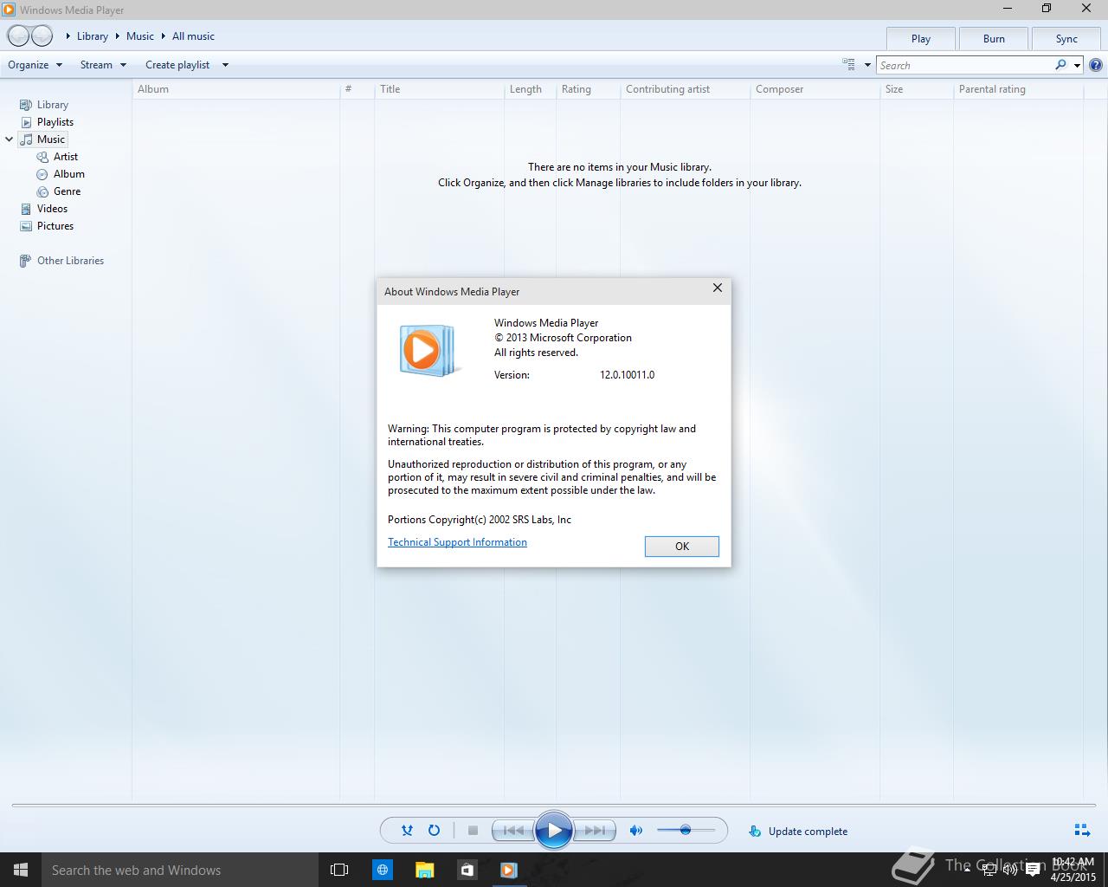
Task: Click the Back navigation arrow
Action: tap(18, 36)
